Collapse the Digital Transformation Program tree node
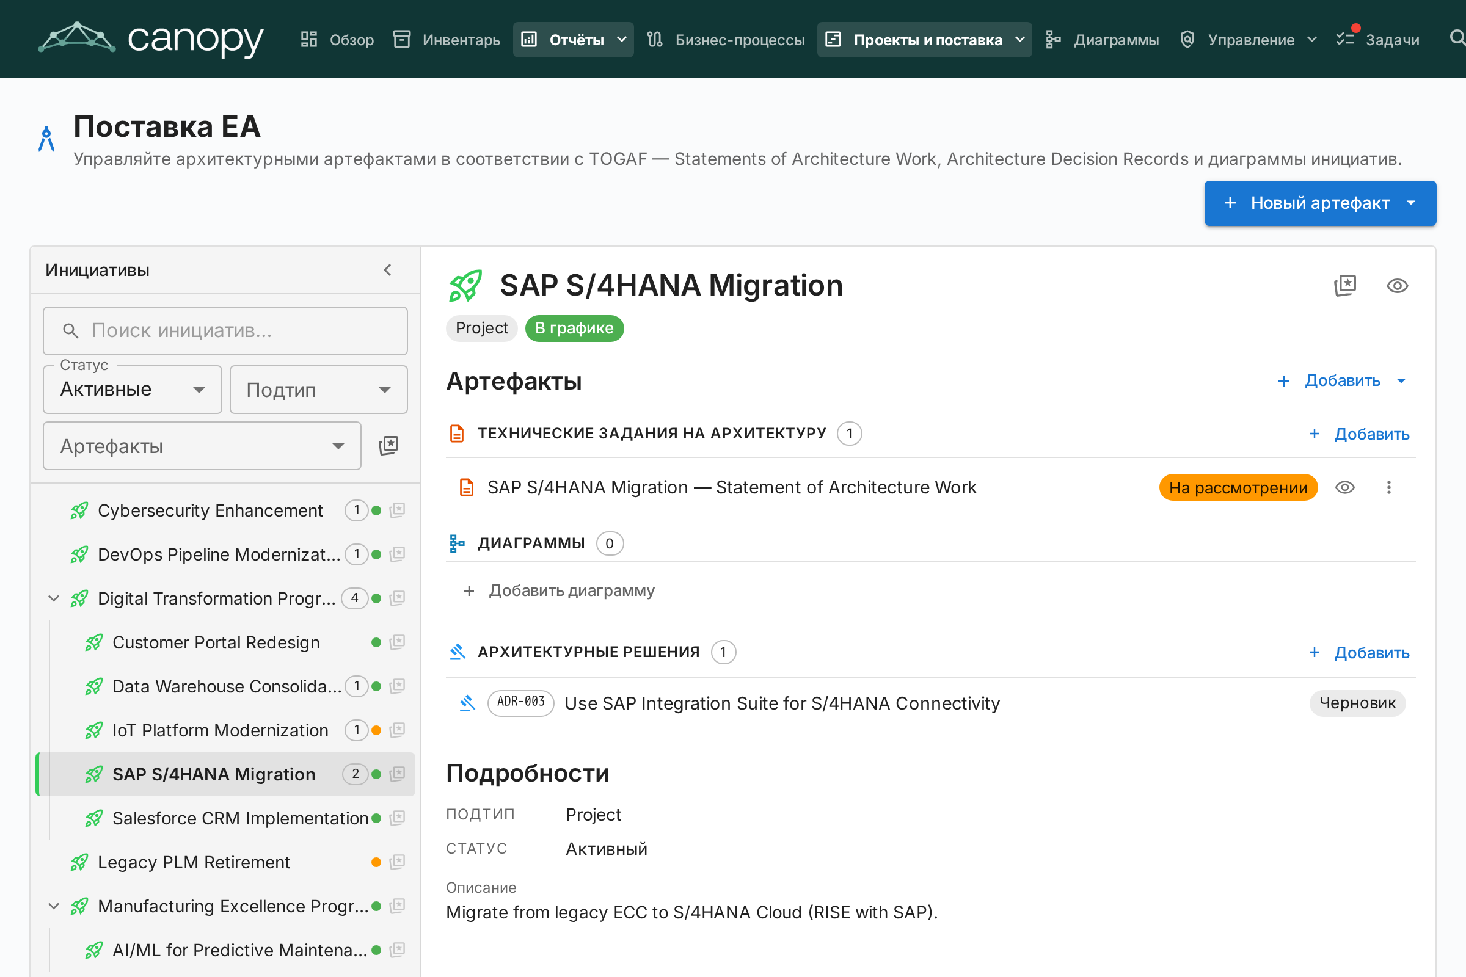 [x=54, y=598]
